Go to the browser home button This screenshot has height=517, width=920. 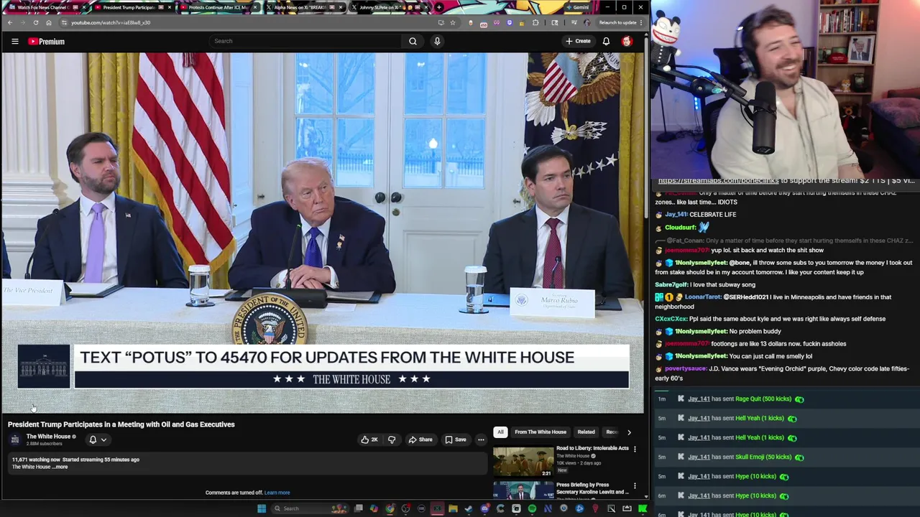pyautogui.click(x=48, y=22)
